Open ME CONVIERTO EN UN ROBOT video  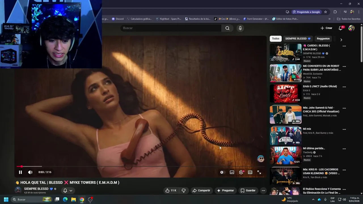tap(286, 73)
